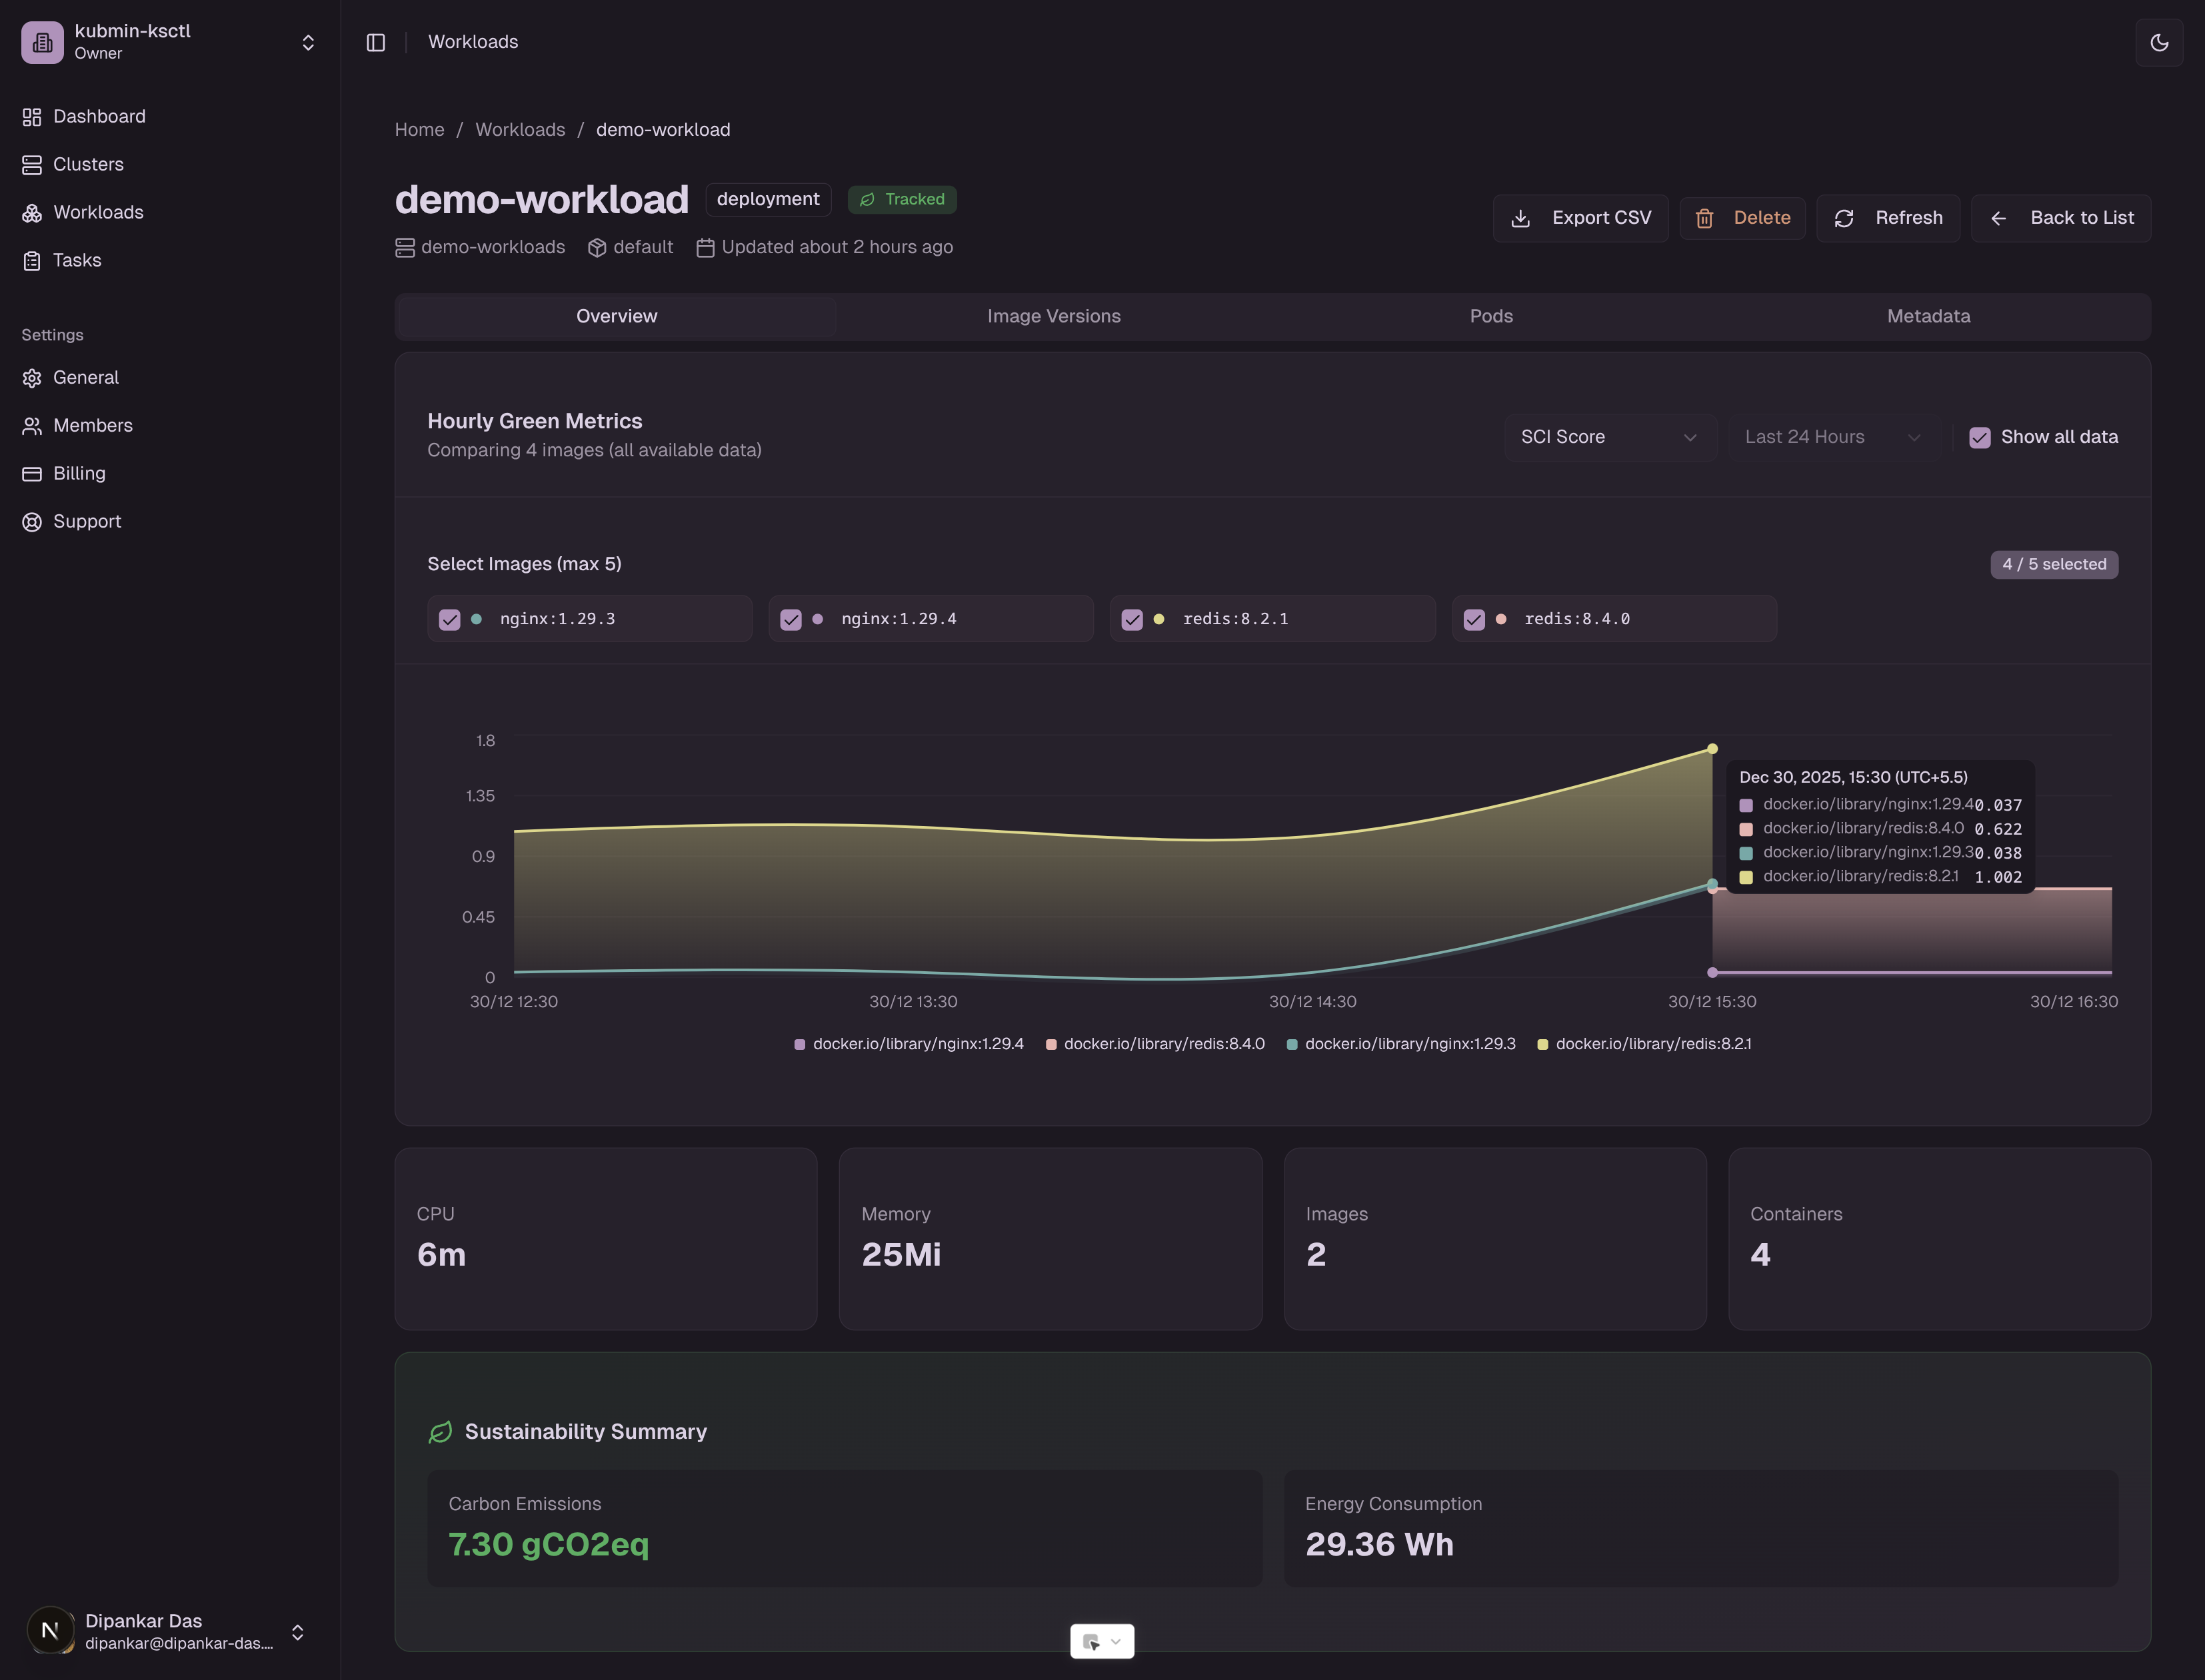Uncheck the Show all data checkbox
The image size is (2205, 1680).
(1979, 437)
